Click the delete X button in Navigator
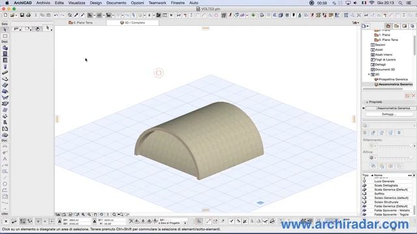Image resolution: width=417 pixels, height=234 pixels. [x=413, y=96]
